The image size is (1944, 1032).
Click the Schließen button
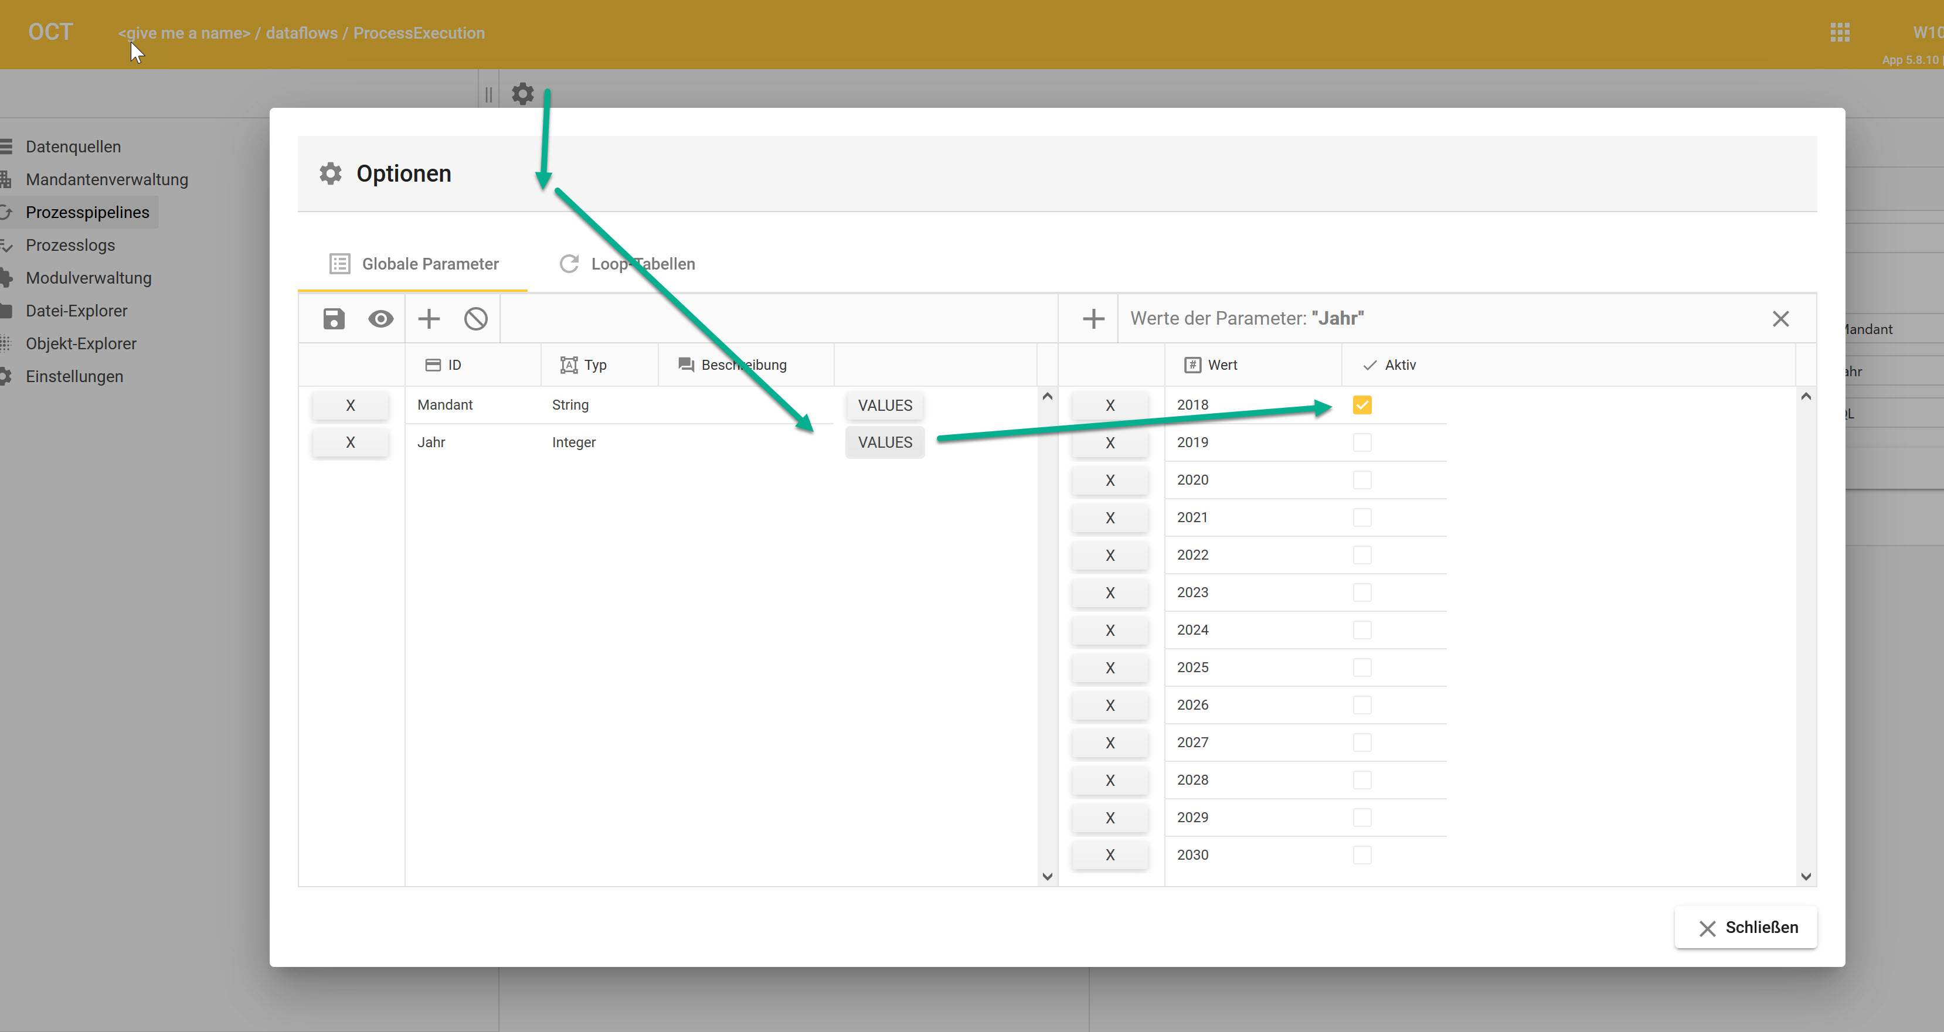point(1746,927)
